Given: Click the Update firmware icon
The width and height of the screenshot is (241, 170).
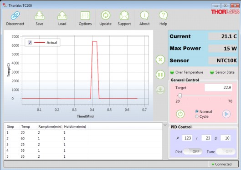Looking at the screenshot, I should [105, 15].
